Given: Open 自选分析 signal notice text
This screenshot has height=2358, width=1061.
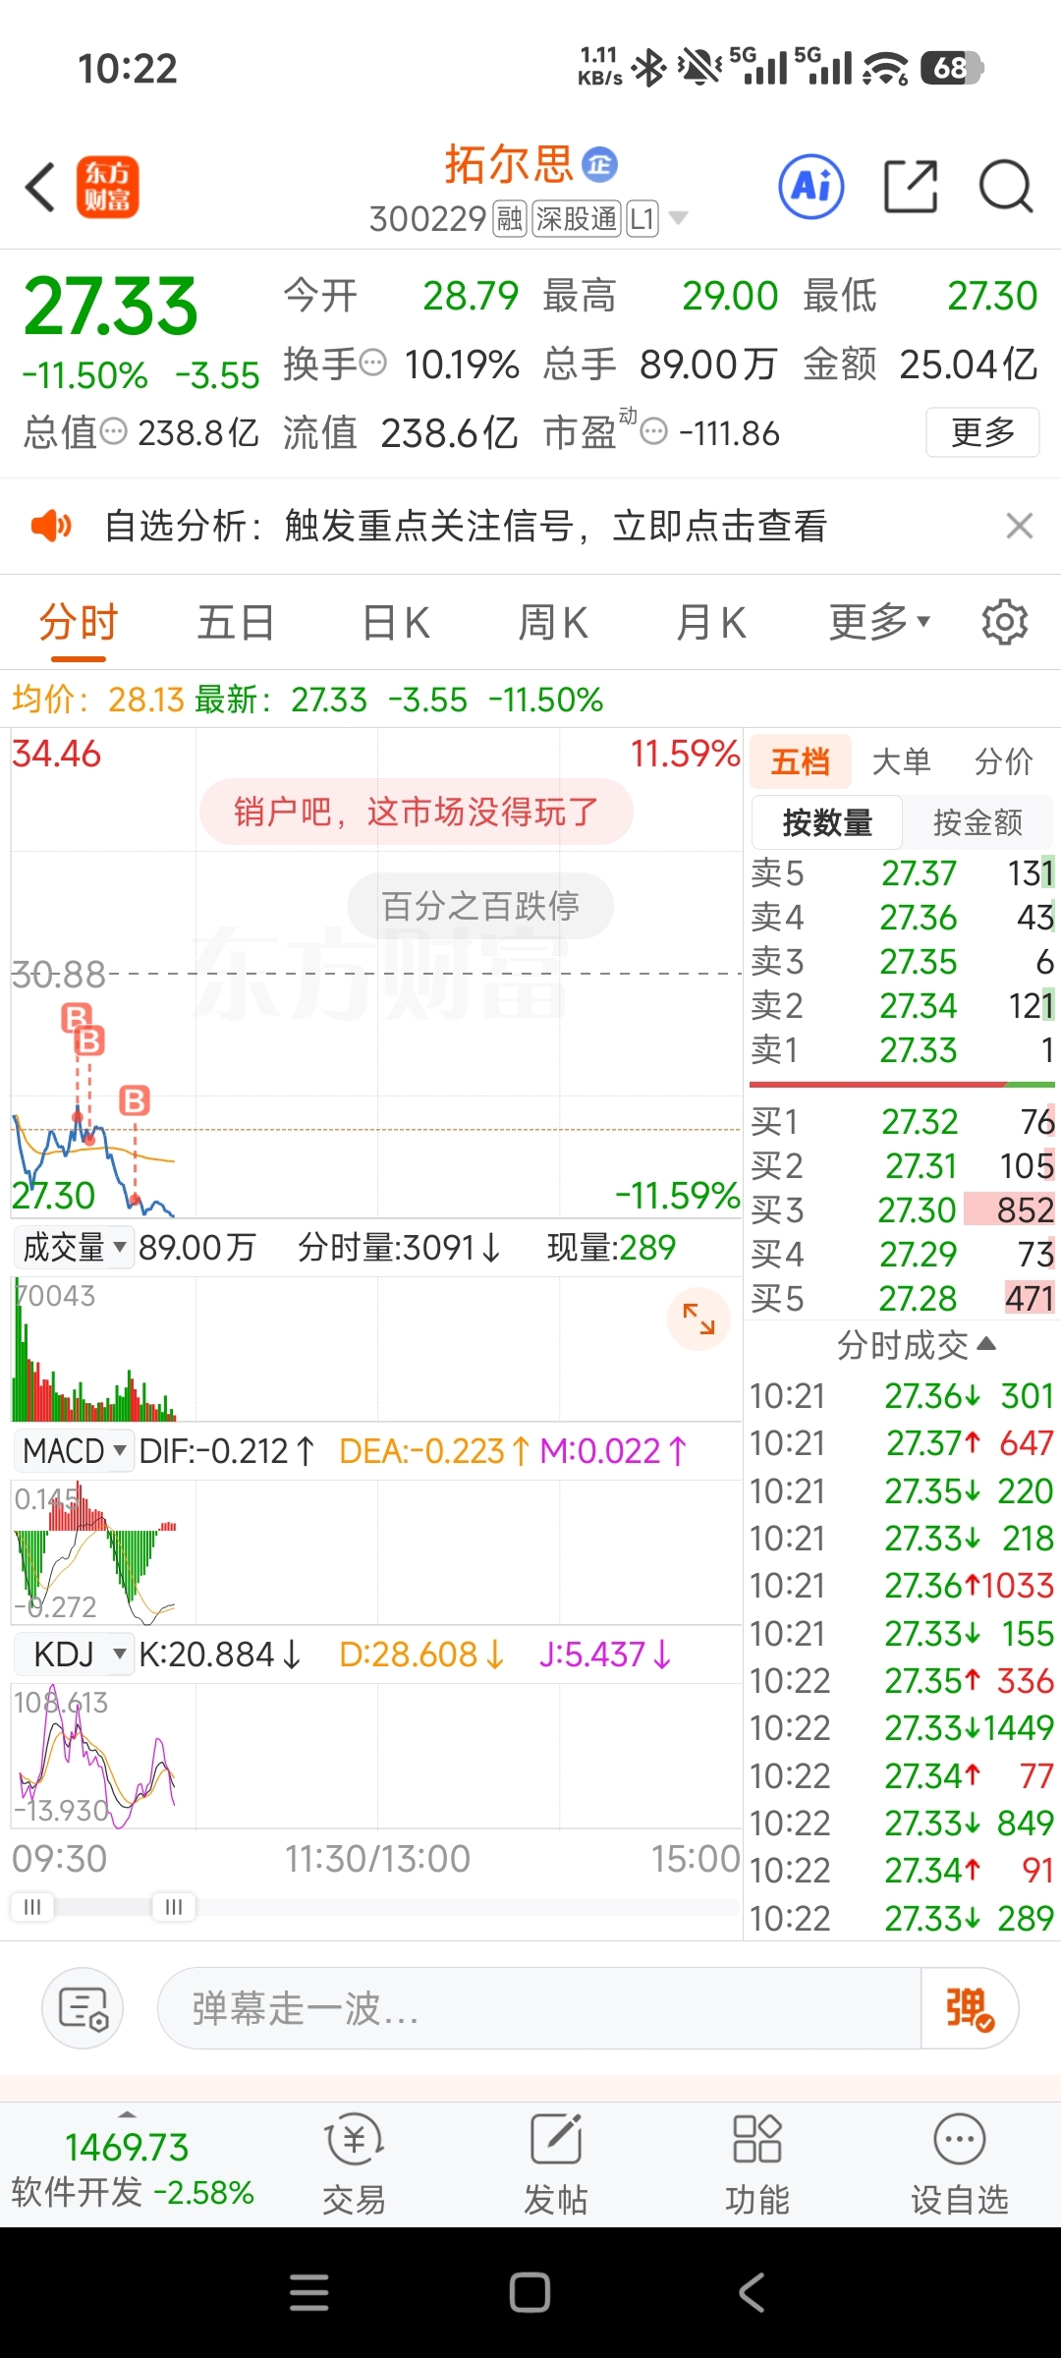Looking at the screenshot, I should click(x=466, y=526).
